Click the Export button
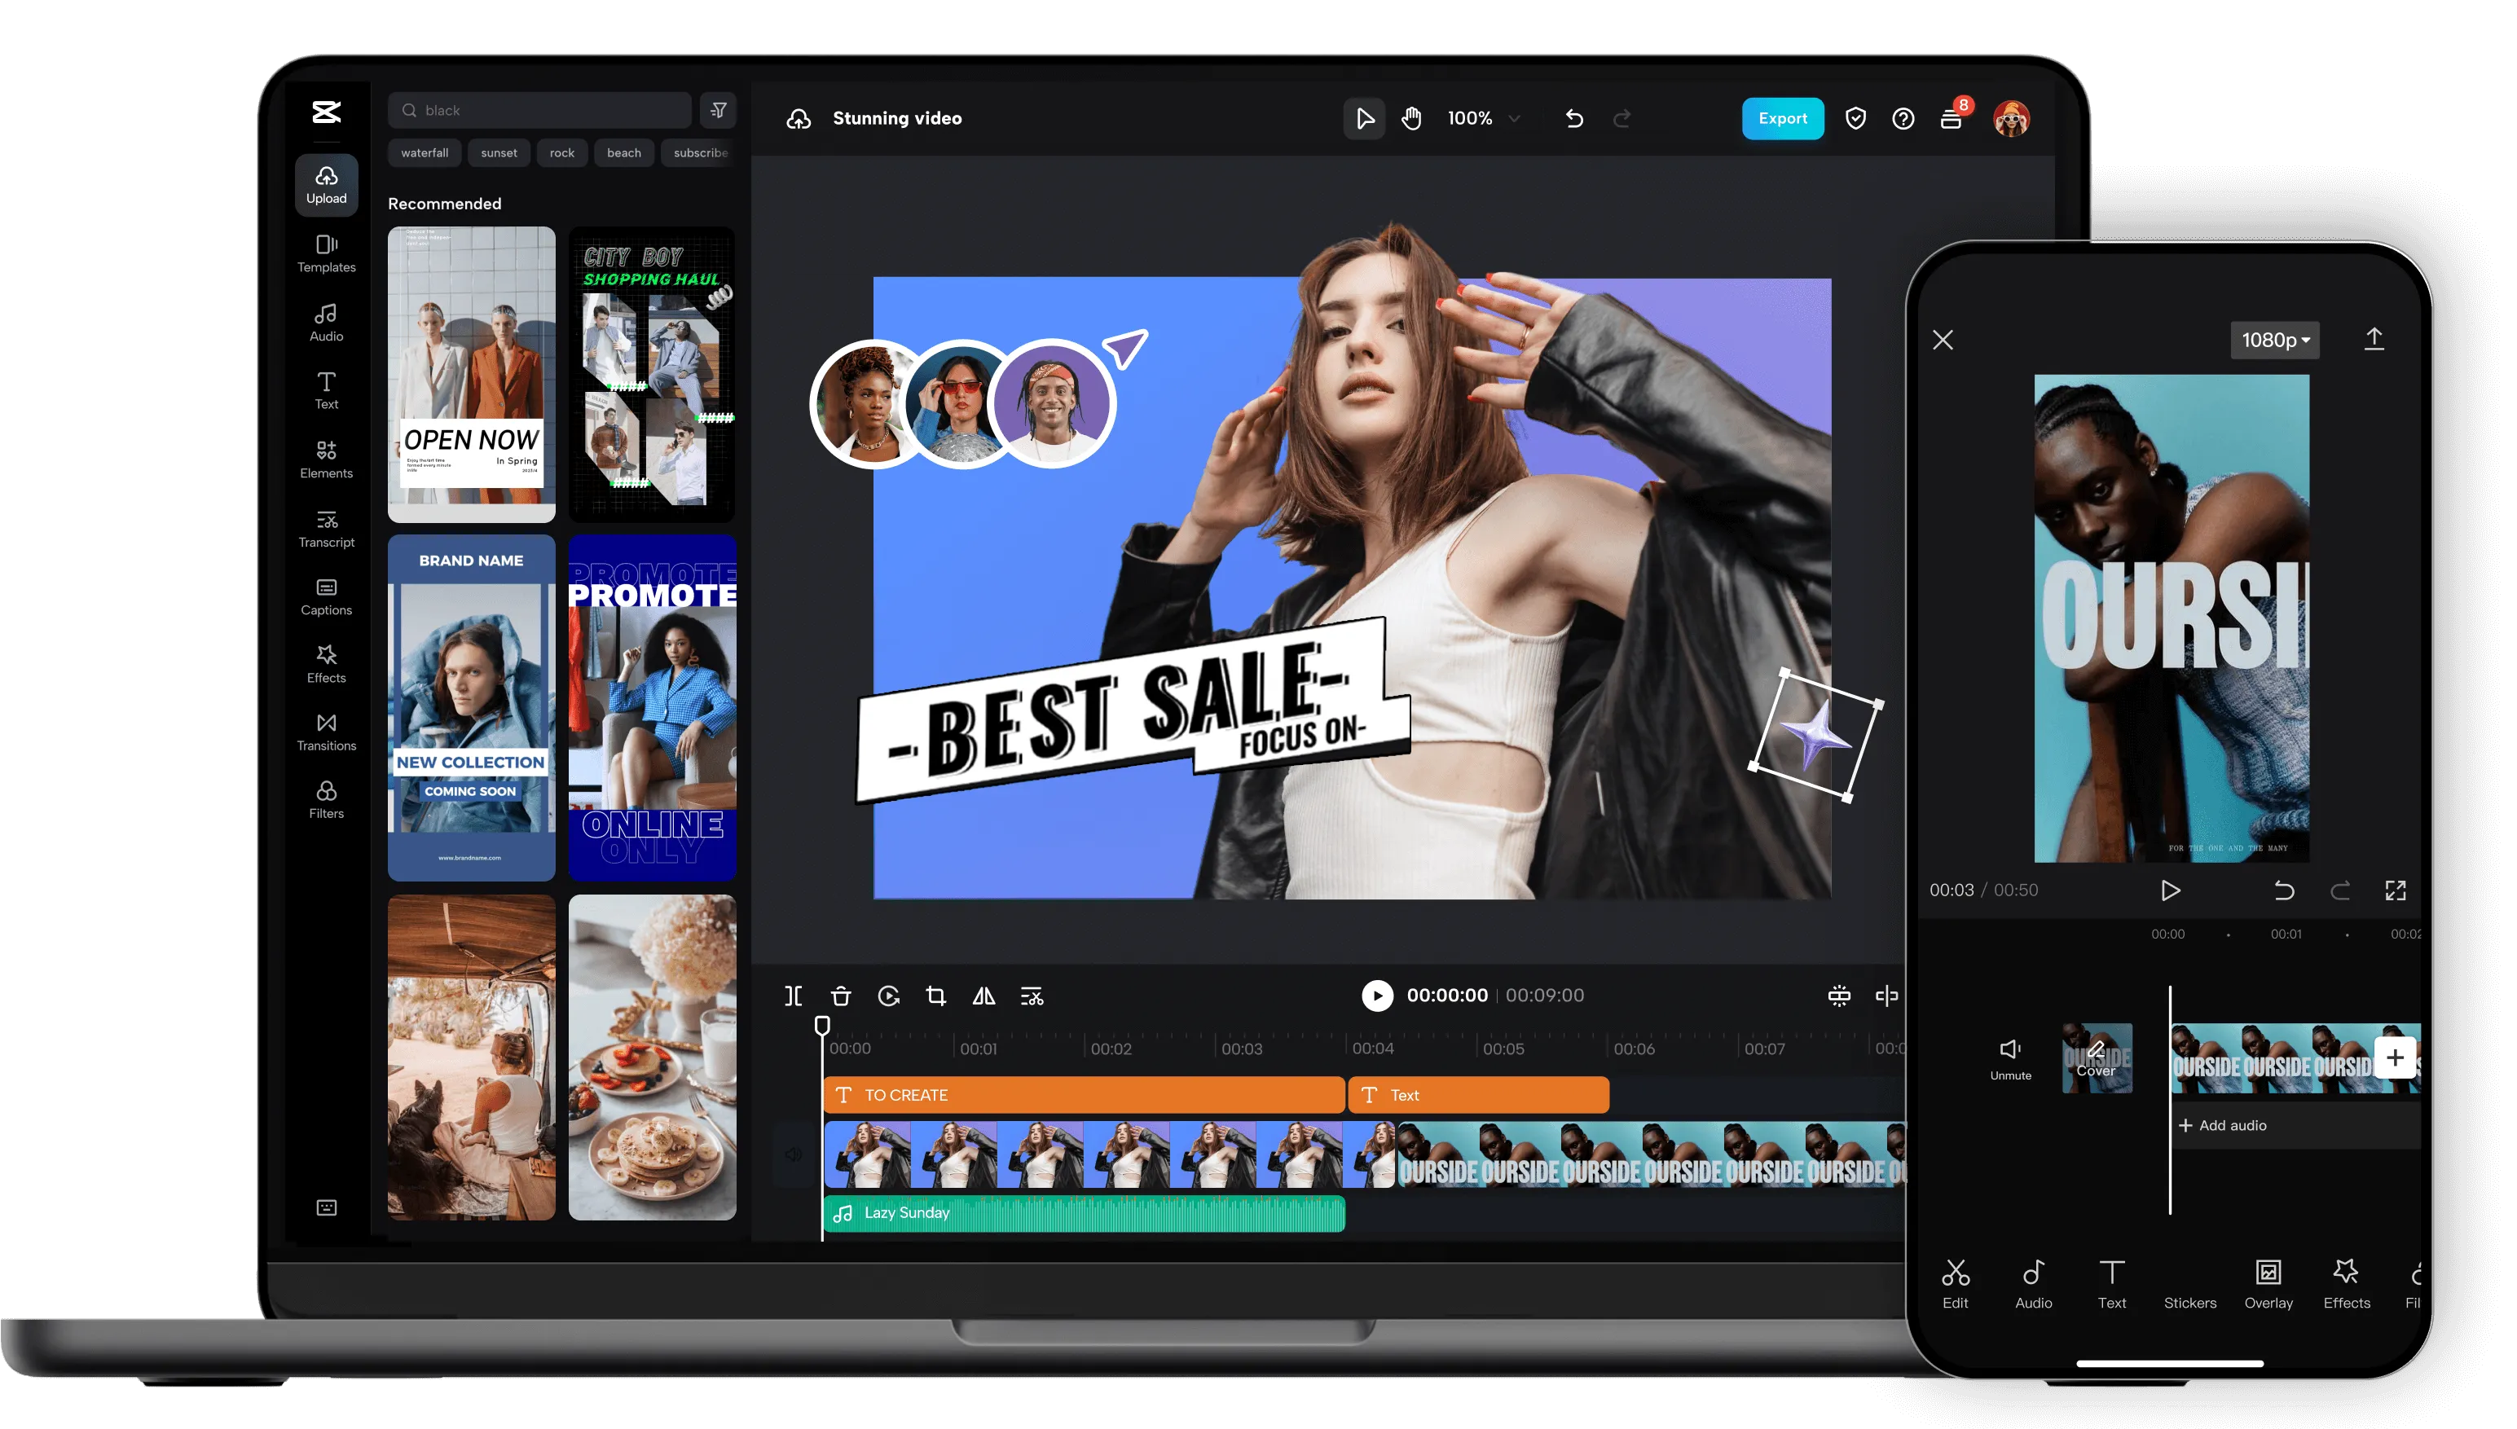2517x1429 pixels. coord(1783,118)
